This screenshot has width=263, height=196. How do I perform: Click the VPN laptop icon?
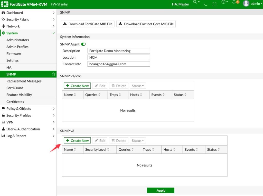pyautogui.click(x=3, y=122)
